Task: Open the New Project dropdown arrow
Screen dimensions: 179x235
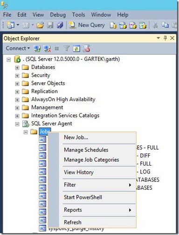Action: pyautogui.click(x=18, y=25)
